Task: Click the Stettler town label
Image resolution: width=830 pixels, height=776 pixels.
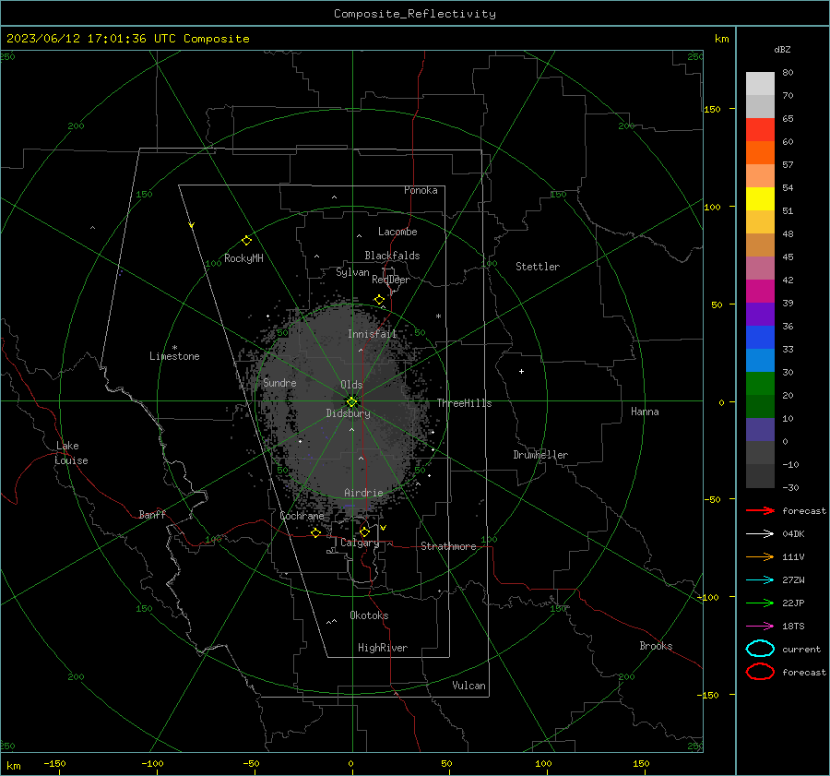Action: [x=538, y=267]
